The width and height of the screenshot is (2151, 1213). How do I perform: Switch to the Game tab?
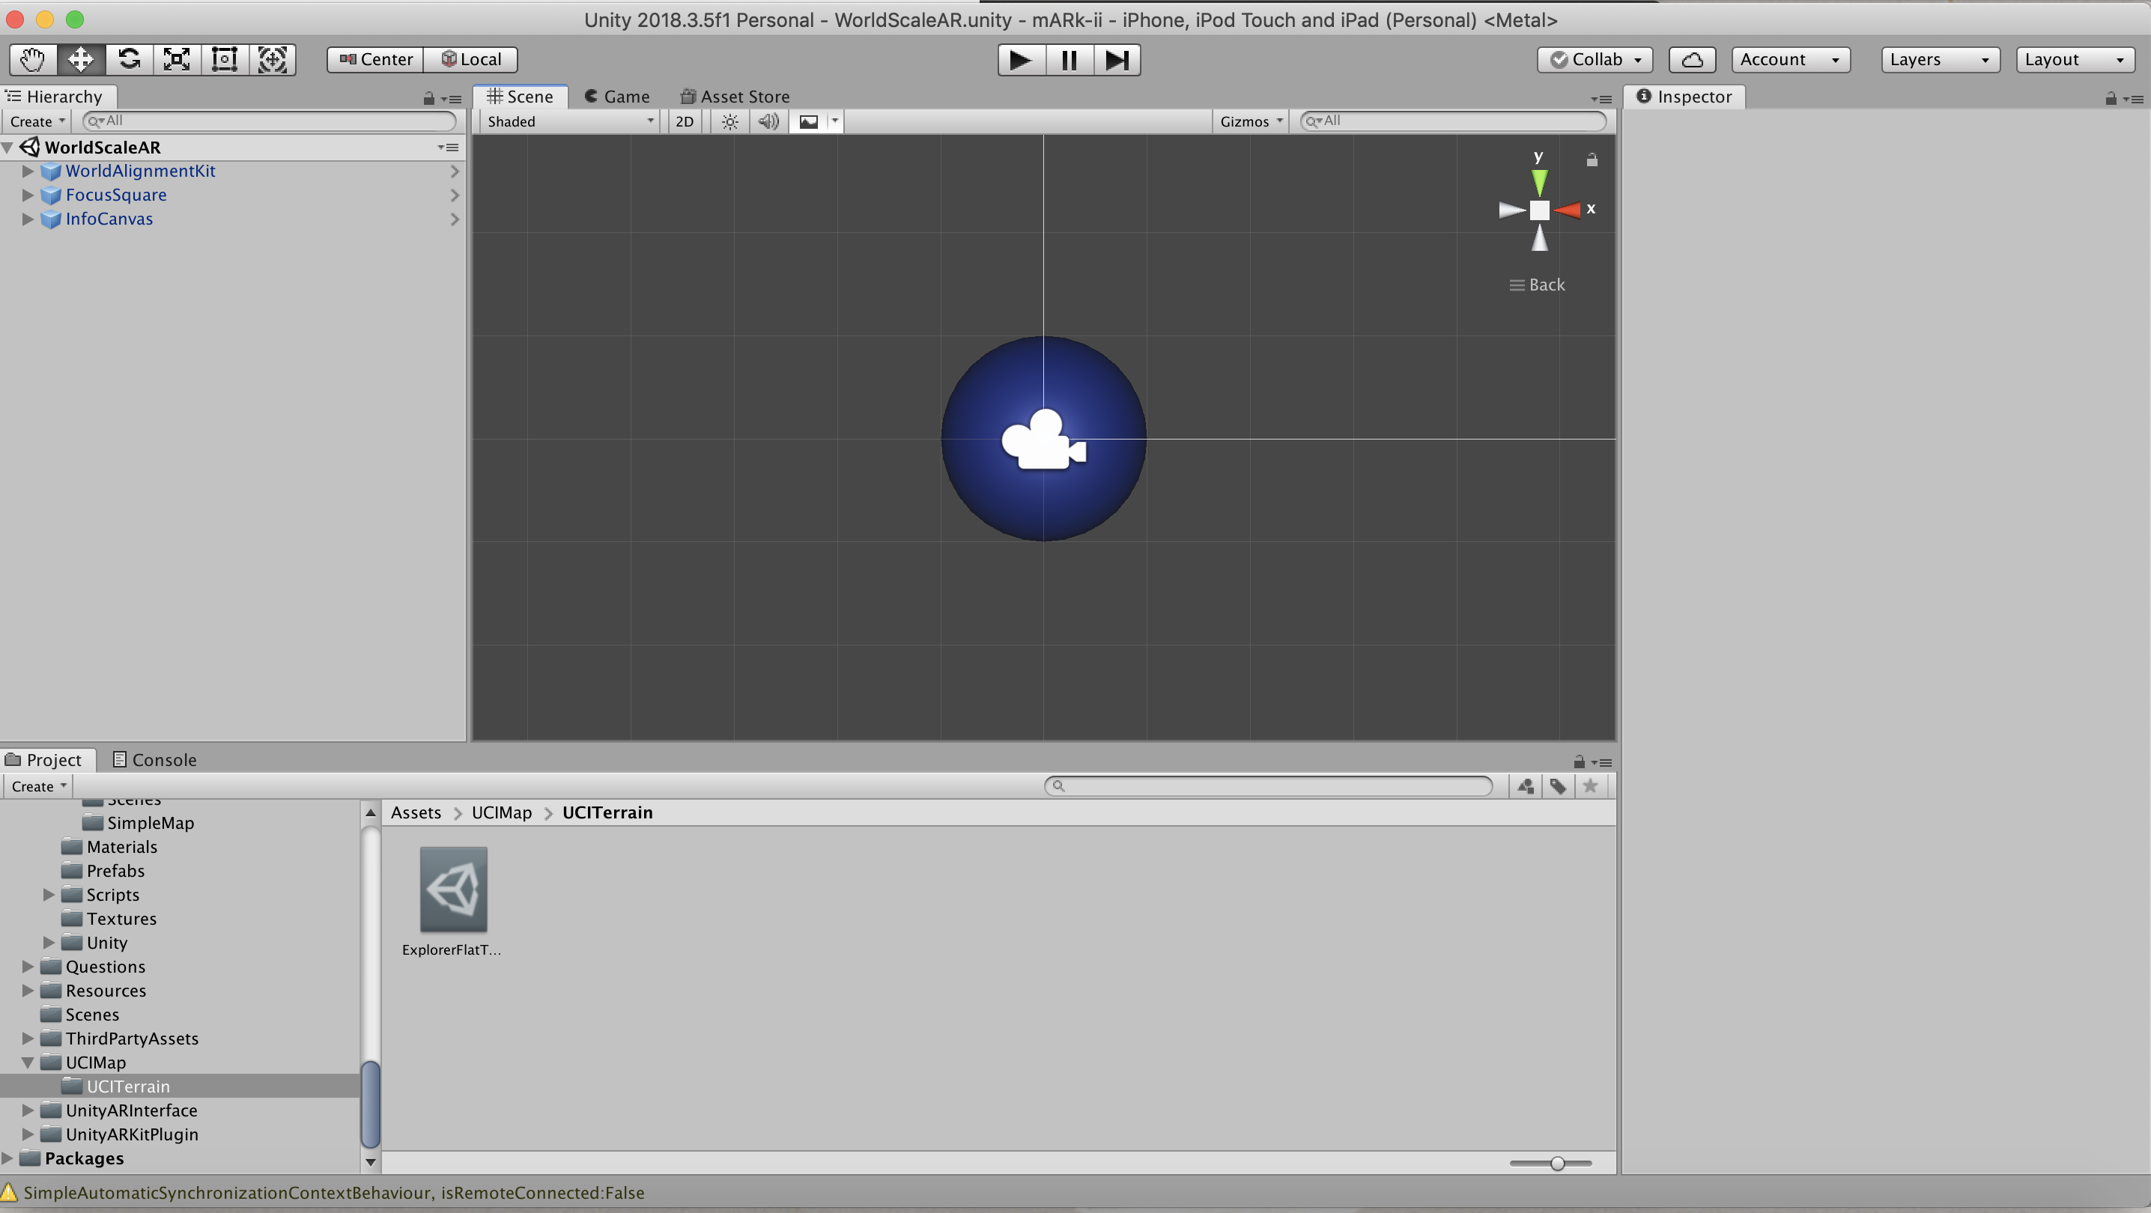617,97
